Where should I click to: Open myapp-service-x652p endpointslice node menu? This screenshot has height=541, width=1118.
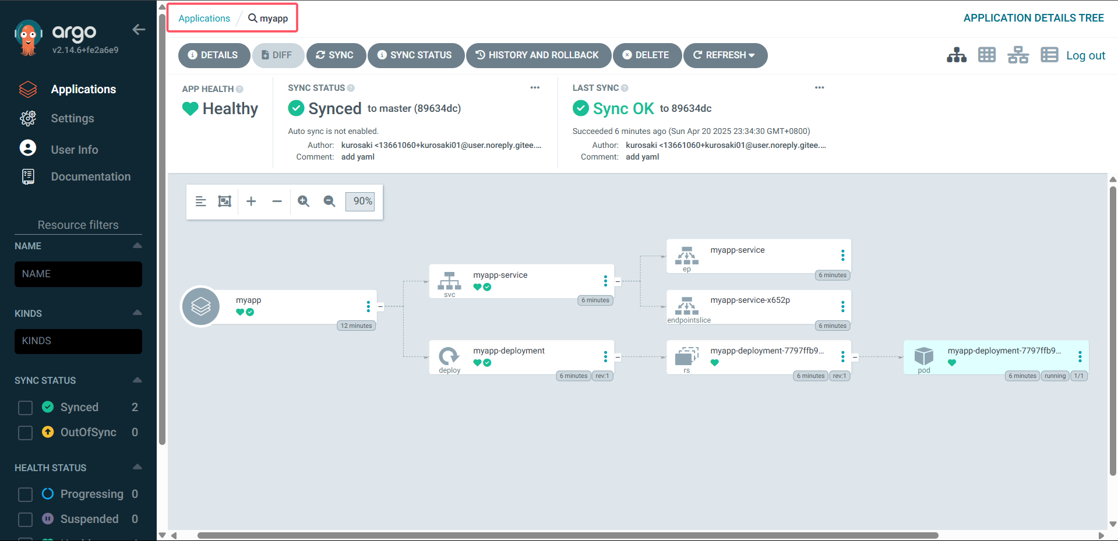pos(842,306)
